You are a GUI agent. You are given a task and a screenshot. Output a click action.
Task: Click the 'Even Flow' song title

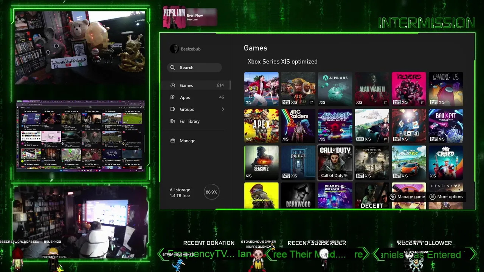pos(195,15)
